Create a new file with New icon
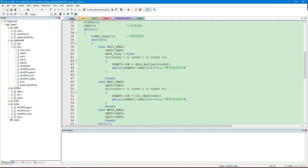 point(3,10)
